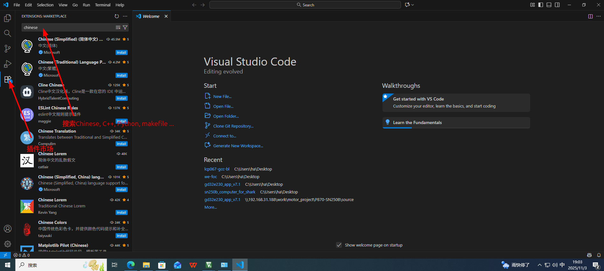Uncheck Show welcome page on startup
Screen dimensions: 604x271
[x=339, y=245]
